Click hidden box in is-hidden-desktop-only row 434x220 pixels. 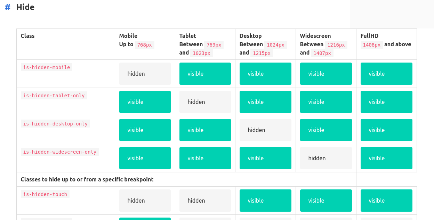coord(265,130)
